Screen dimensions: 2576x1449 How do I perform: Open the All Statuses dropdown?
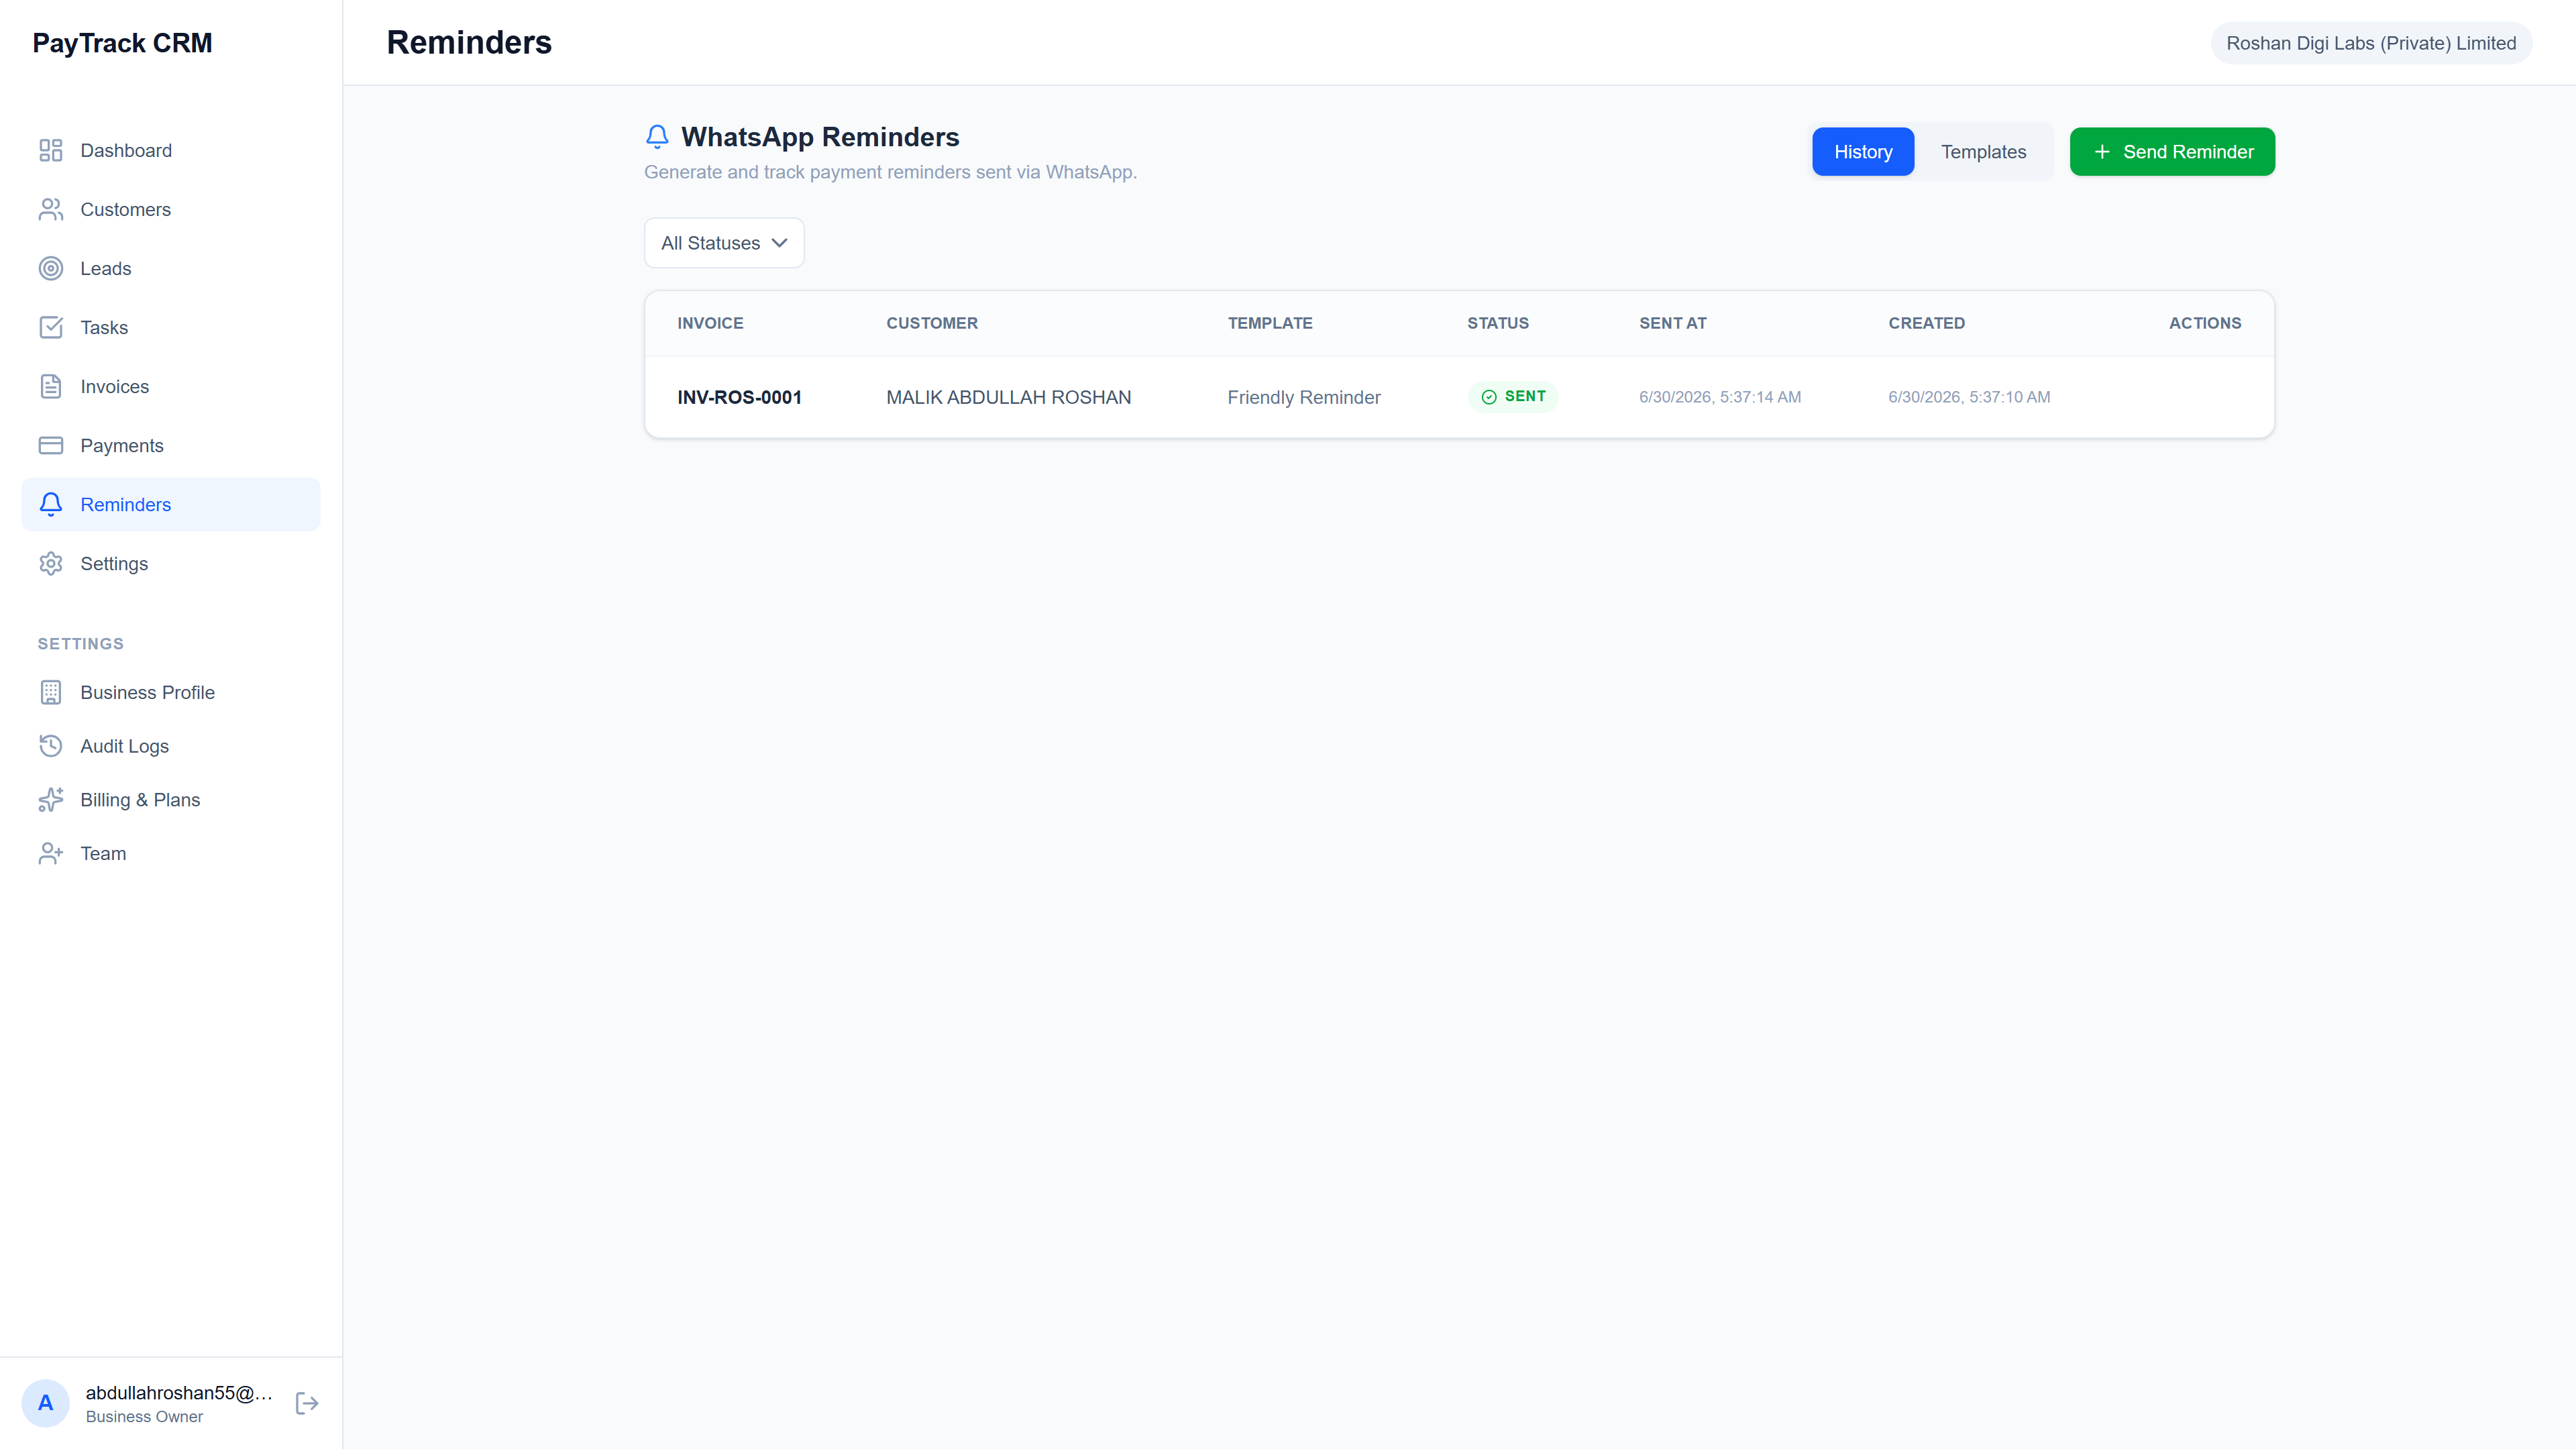(724, 243)
